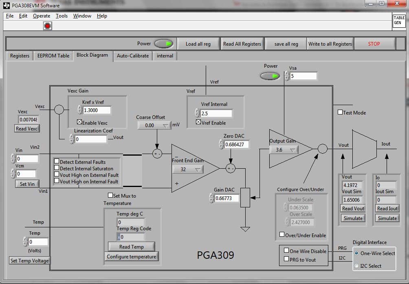
Task: Enable the Over/Under Enable checkbox
Action: pos(281,235)
